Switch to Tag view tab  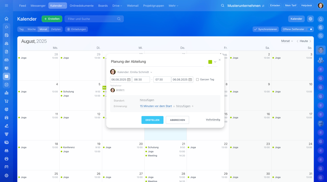[21, 29]
